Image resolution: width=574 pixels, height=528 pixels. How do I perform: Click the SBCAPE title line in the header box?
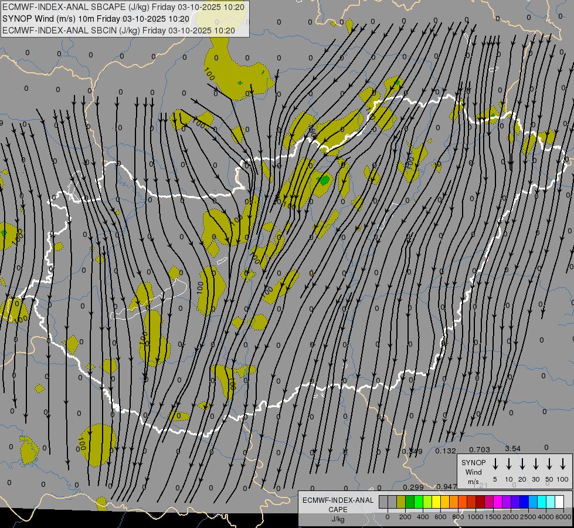[x=123, y=7]
